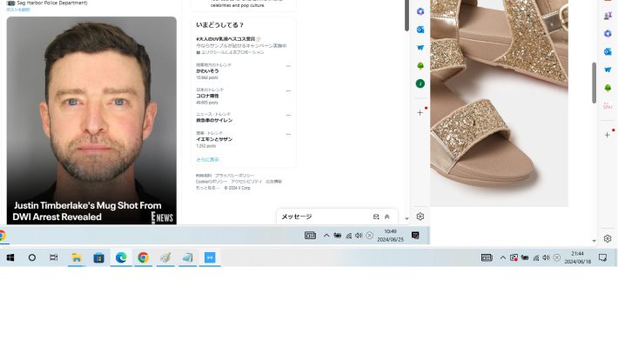Screen dimensions: 618x347
Task: Switch to Microsoft Edge on the taskbar
Action: [121, 257]
